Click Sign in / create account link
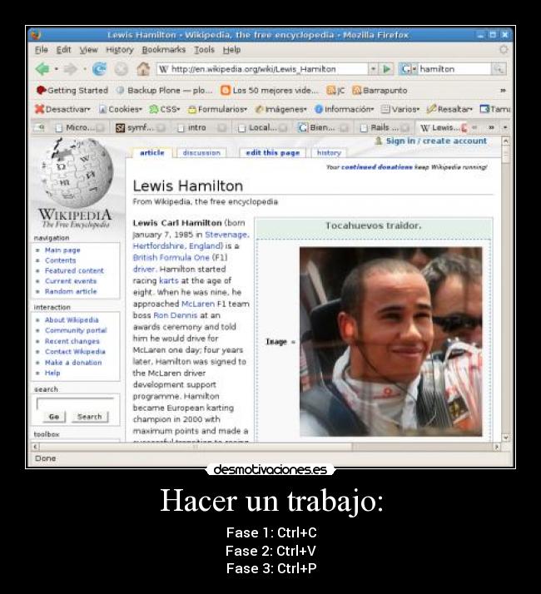The image size is (541, 594). pos(436,141)
